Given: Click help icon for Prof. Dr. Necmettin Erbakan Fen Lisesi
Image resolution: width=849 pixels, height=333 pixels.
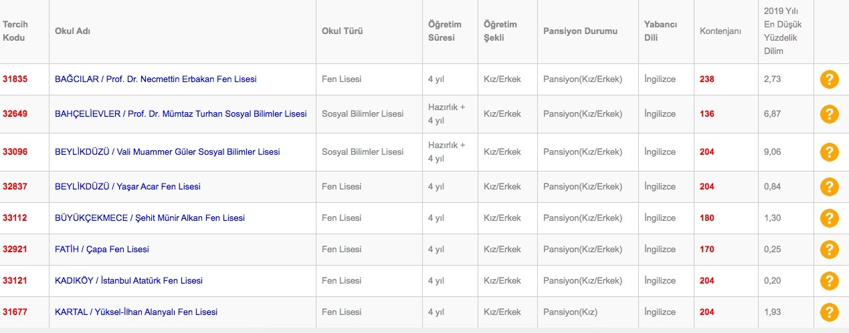Looking at the screenshot, I should tap(829, 79).
